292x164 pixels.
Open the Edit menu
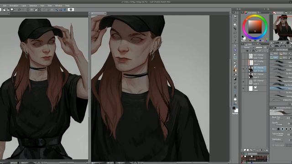(5, 6)
